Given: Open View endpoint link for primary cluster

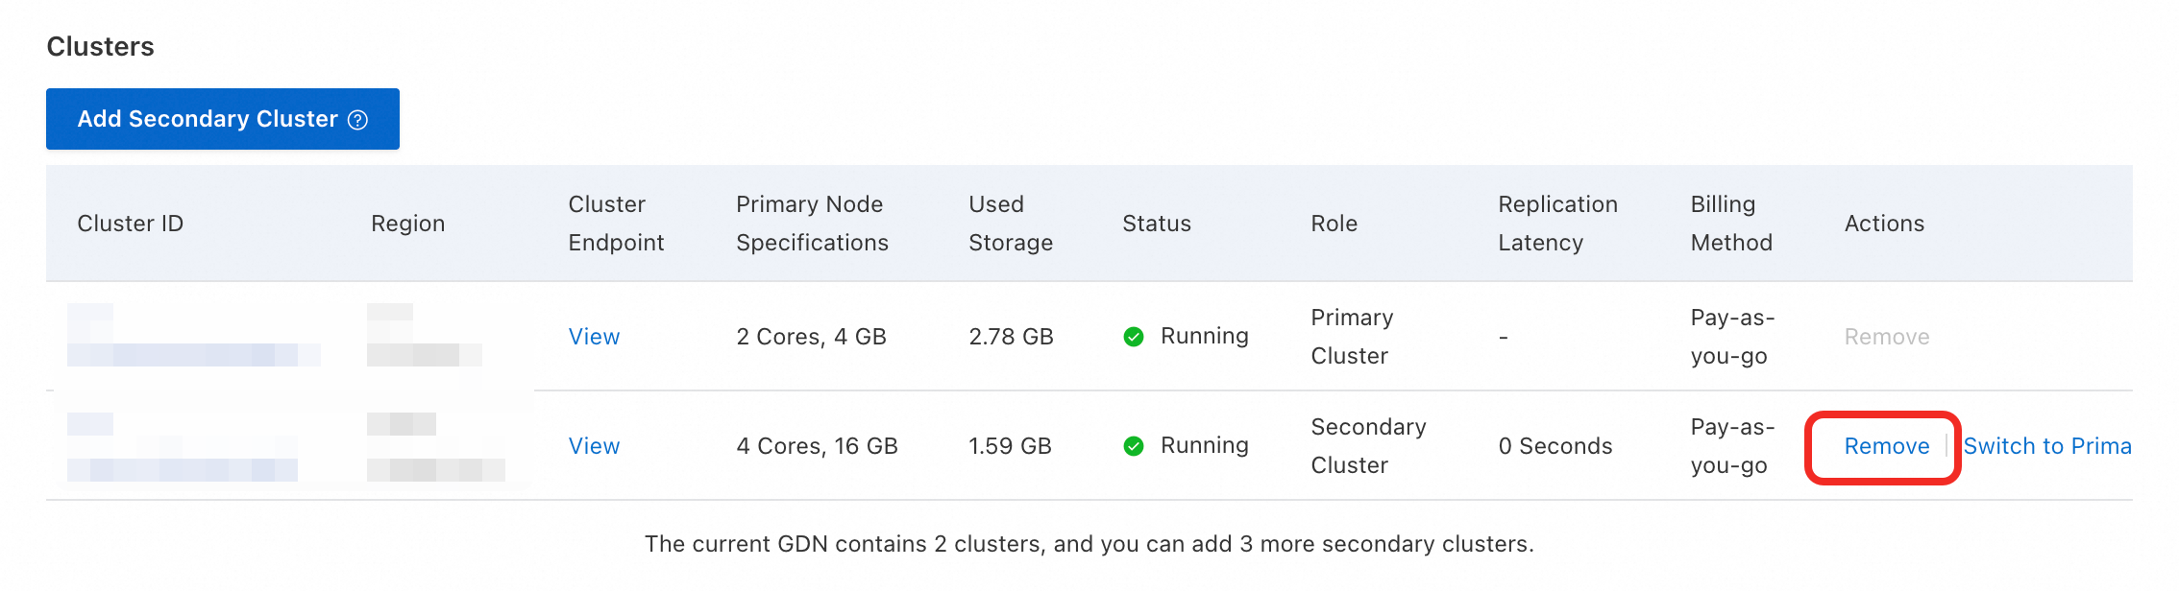Looking at the screenshot, I should tap(594, 337).
